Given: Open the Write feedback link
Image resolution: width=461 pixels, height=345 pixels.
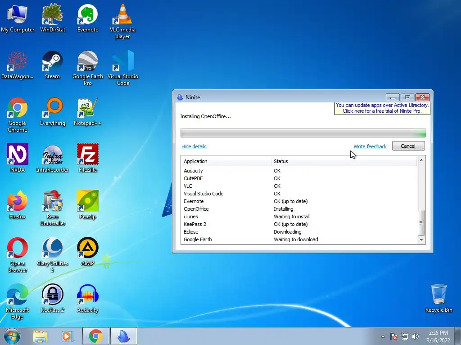Looking at the screenshot, I should pyautogui.click(x=370, y=146).
